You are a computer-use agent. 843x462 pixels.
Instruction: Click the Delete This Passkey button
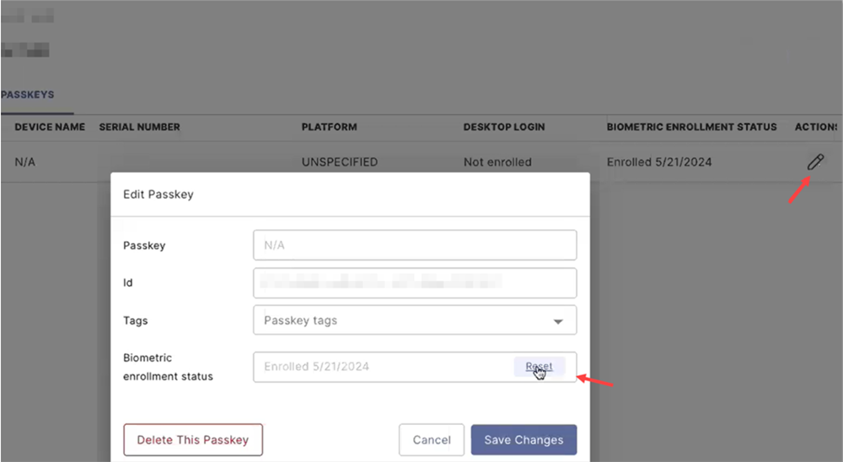coord(193,440)
